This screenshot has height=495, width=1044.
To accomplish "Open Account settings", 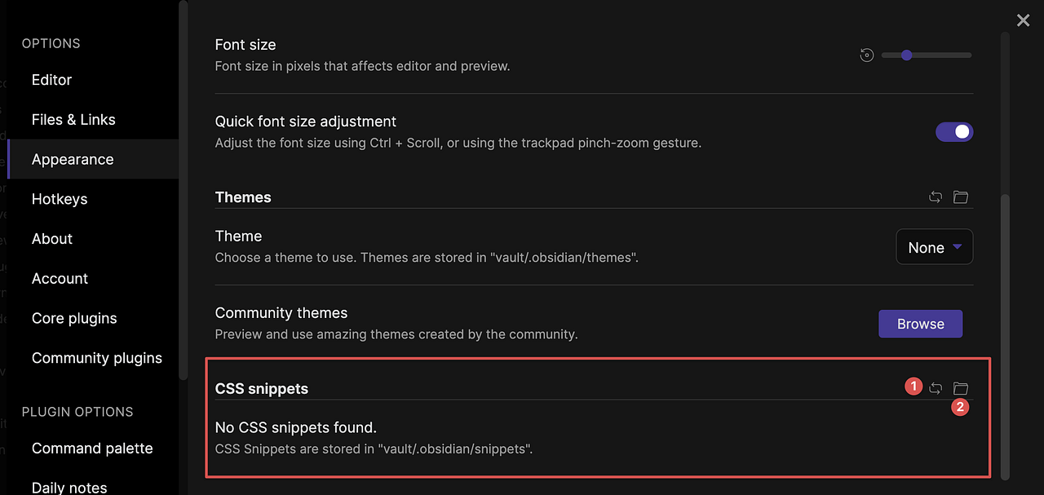I will click(60, 278).
